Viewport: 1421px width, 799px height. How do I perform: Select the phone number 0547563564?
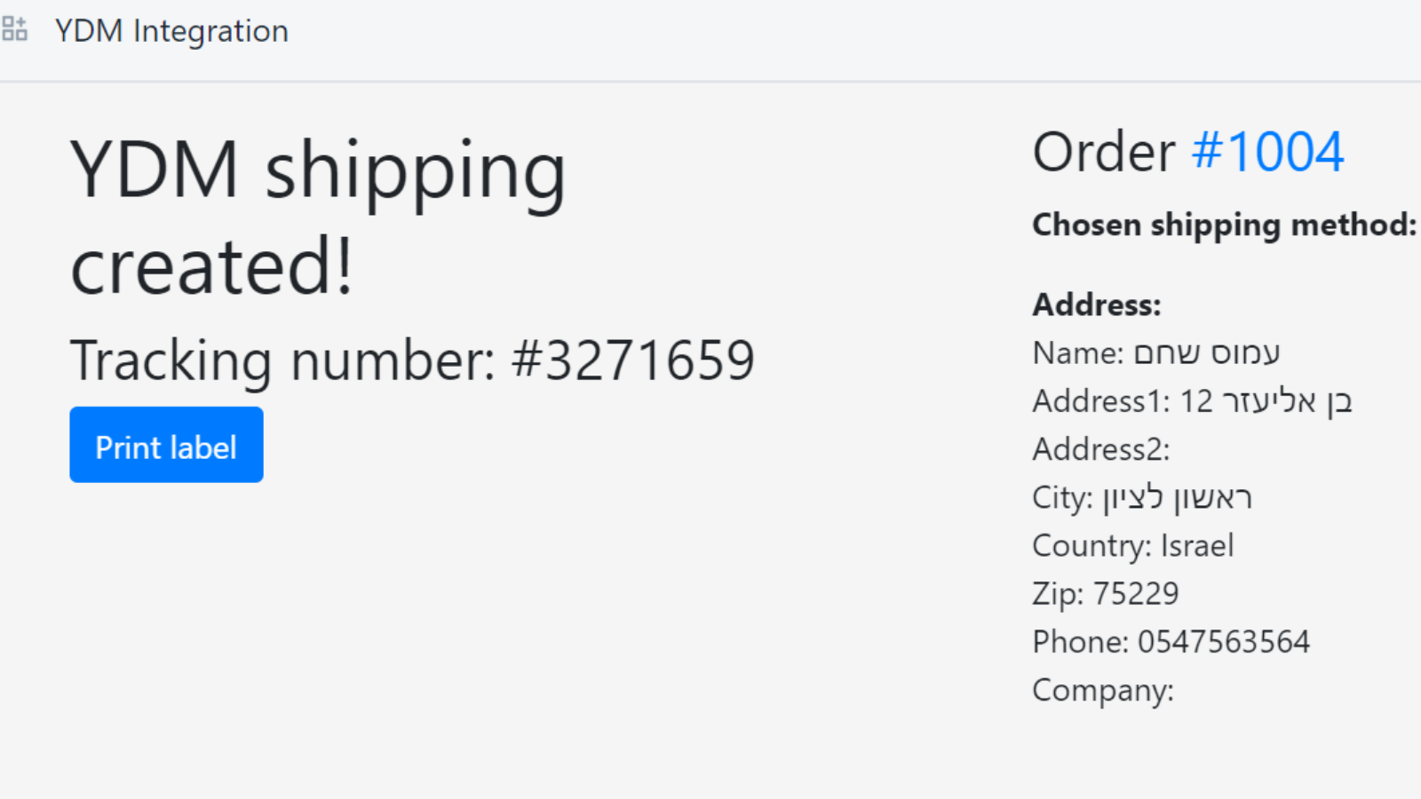coord(1224,642)
